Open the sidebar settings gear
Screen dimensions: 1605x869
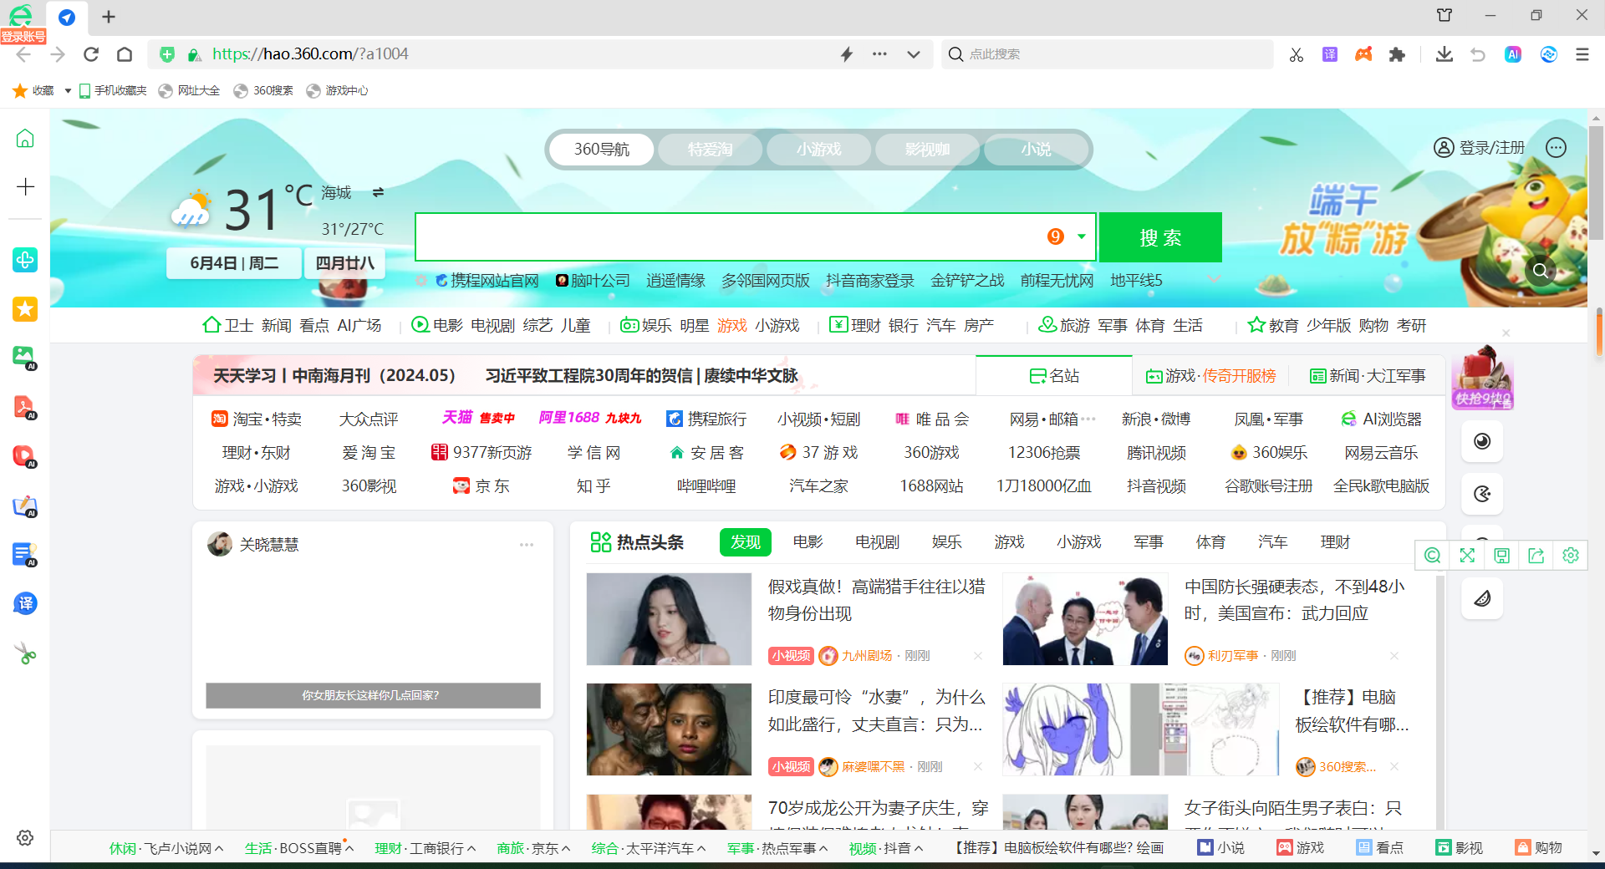pyautogui.click(x=25, y=837)
